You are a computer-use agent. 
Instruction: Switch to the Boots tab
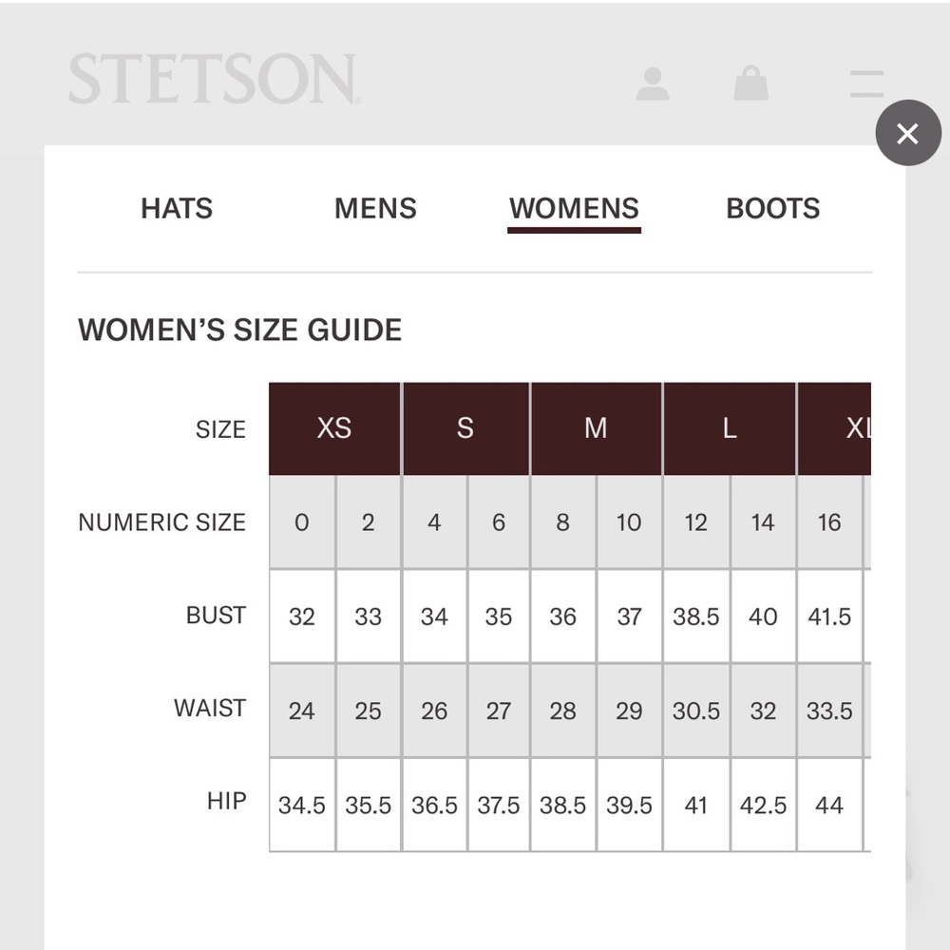pyautogui.click(x=773, y=208)
